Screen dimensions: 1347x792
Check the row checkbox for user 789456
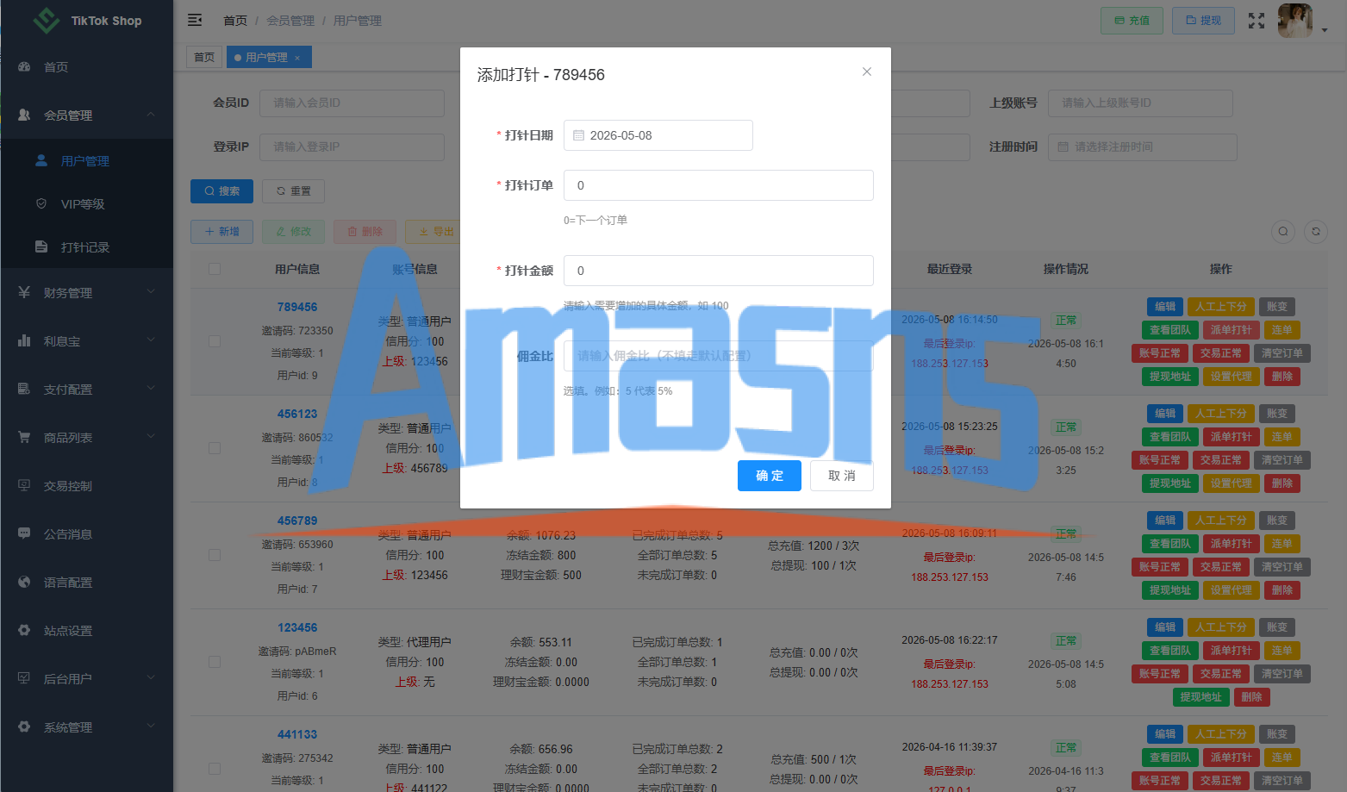pyautogui.click(x=215, y=341)
